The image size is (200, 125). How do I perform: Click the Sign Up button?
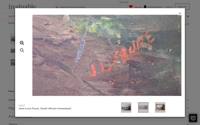click(x=182, y=7)
